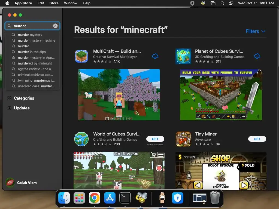Open the bee app in the Dock
279x209 pixels.
pos(141,198)
